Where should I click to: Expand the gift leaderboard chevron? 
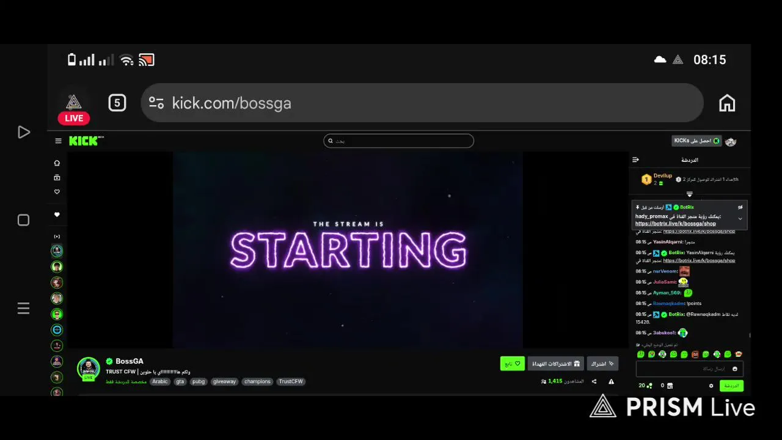click(690, 194)
